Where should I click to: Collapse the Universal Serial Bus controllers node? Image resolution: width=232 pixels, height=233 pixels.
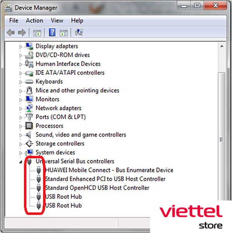[x=21, y=161]
